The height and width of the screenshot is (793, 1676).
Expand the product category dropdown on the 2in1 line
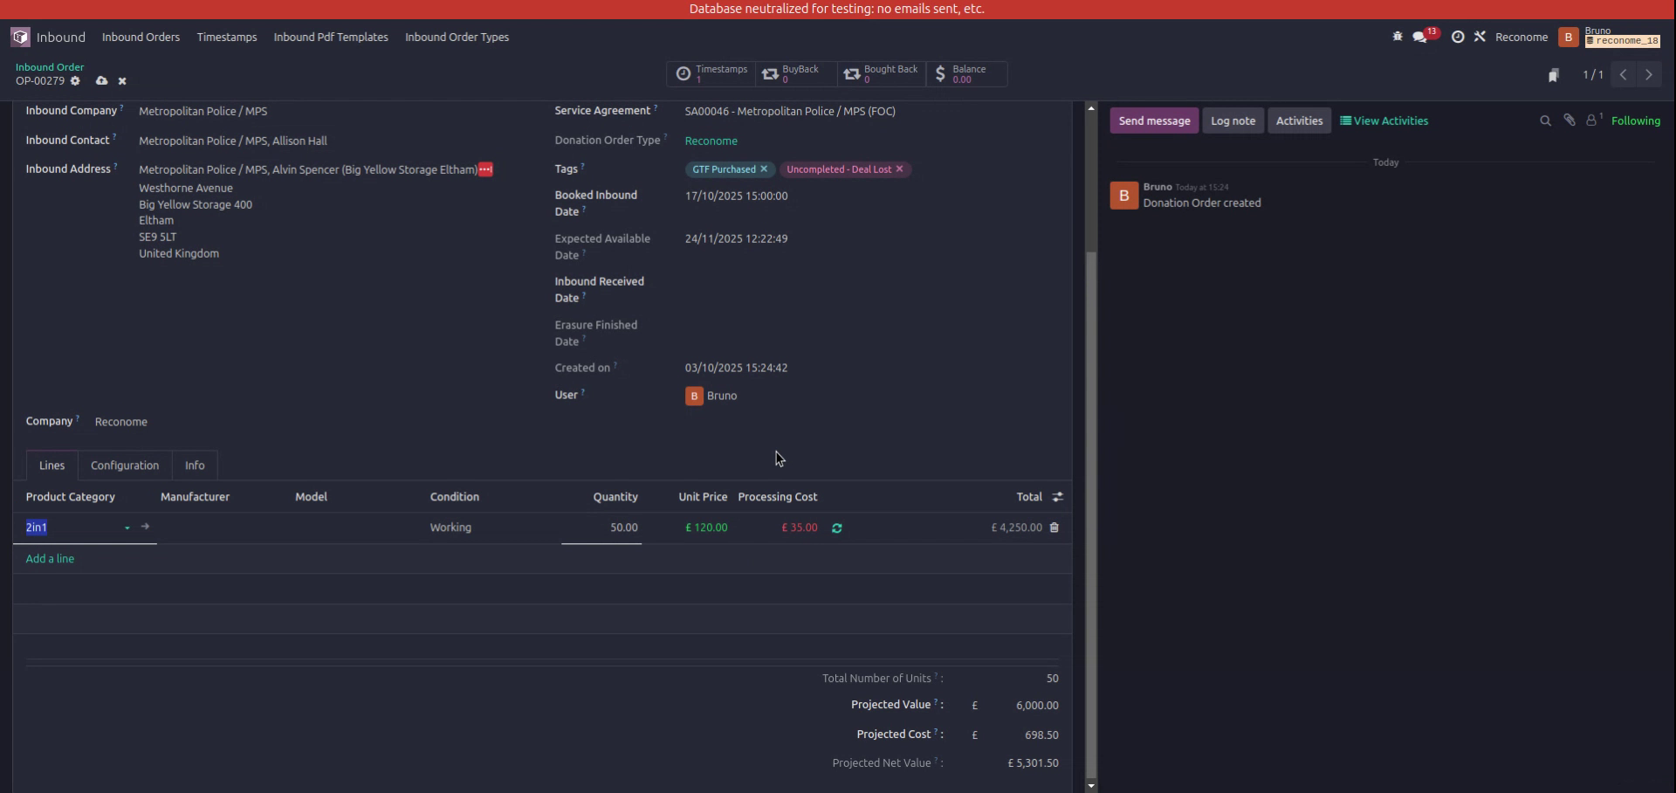pyautogui.click(x=127, y=528)
